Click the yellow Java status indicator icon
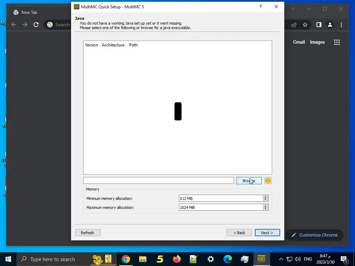The width and height of the screenshot is (355, 266). pos(268,180)
